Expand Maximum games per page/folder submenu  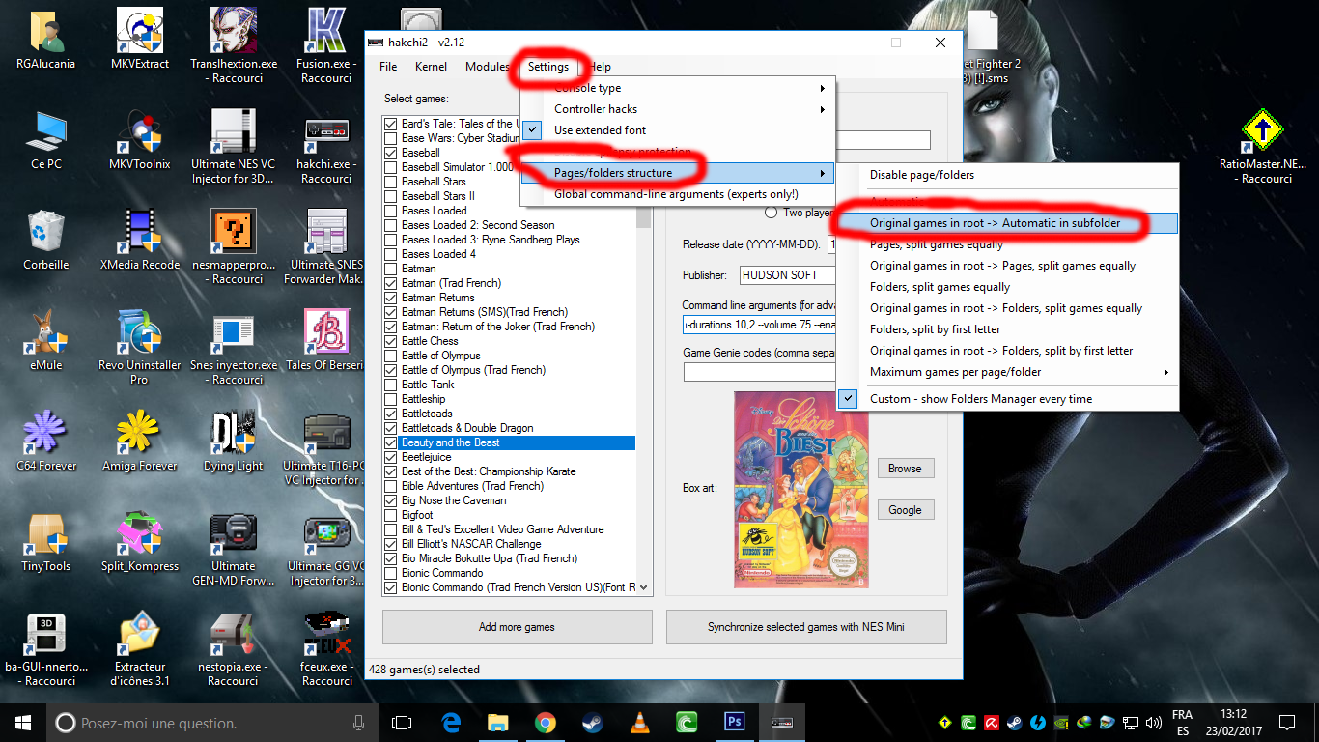1007,372
